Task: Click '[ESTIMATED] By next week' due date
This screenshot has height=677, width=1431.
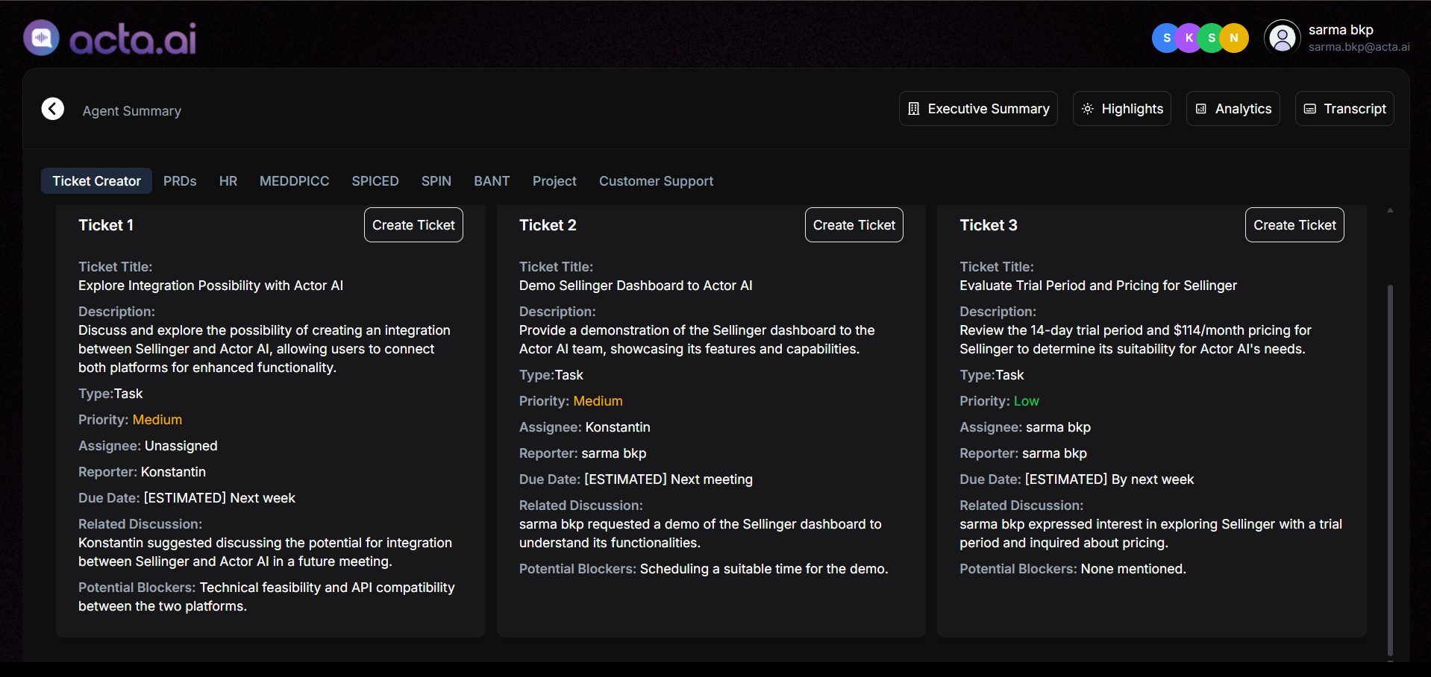Action: pyautogui.click(x=1109, y=479)
